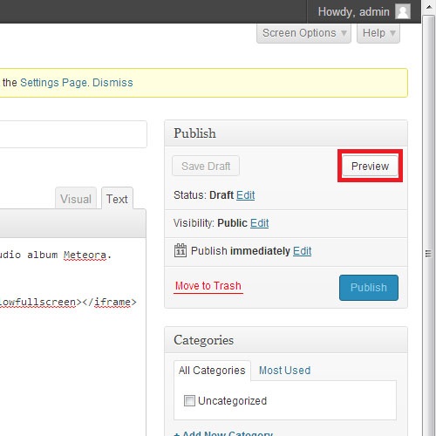
Task: Move the post to Trash
Action: tap(208, 286)
